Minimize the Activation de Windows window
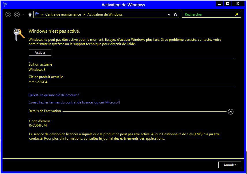This screenshot has height=174, width=247. [220, 4]
